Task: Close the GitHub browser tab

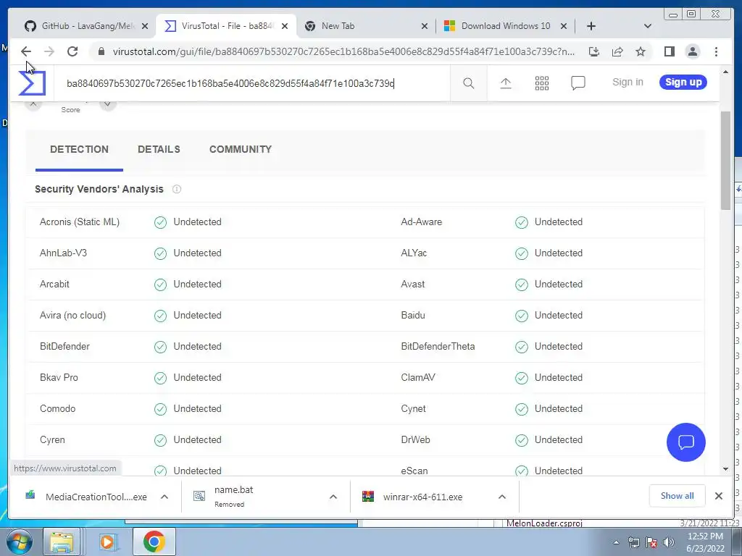Action: pyautogui.click(x=145, y=27)
